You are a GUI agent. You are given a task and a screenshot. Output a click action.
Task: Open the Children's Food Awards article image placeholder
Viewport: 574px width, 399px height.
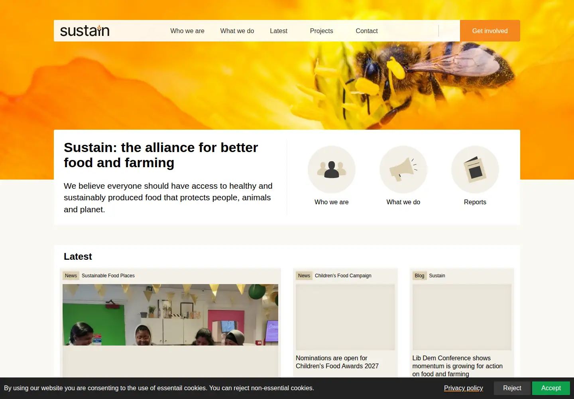[x=345, y=317]
